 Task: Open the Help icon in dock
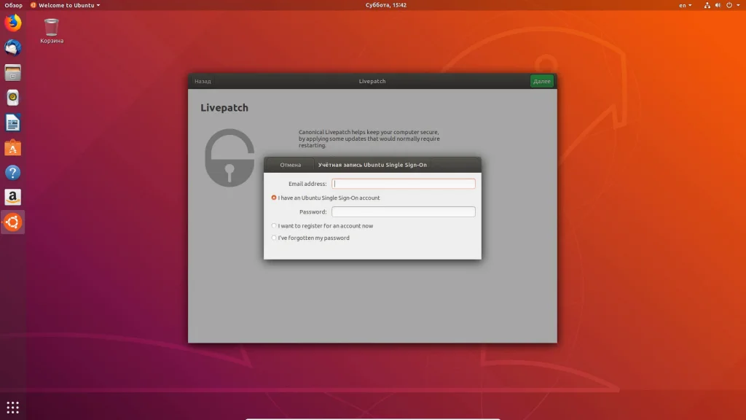[x=13, y=172]
